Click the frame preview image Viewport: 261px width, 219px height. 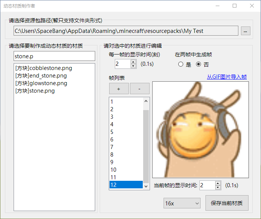(x=201, y=130)
